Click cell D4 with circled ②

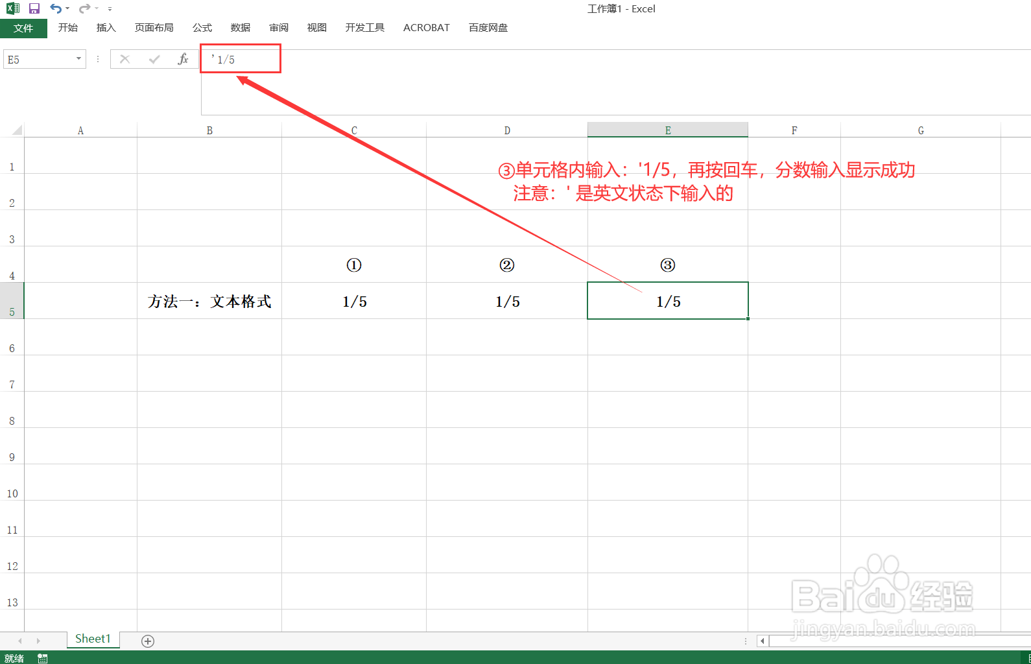coord(507,265)
